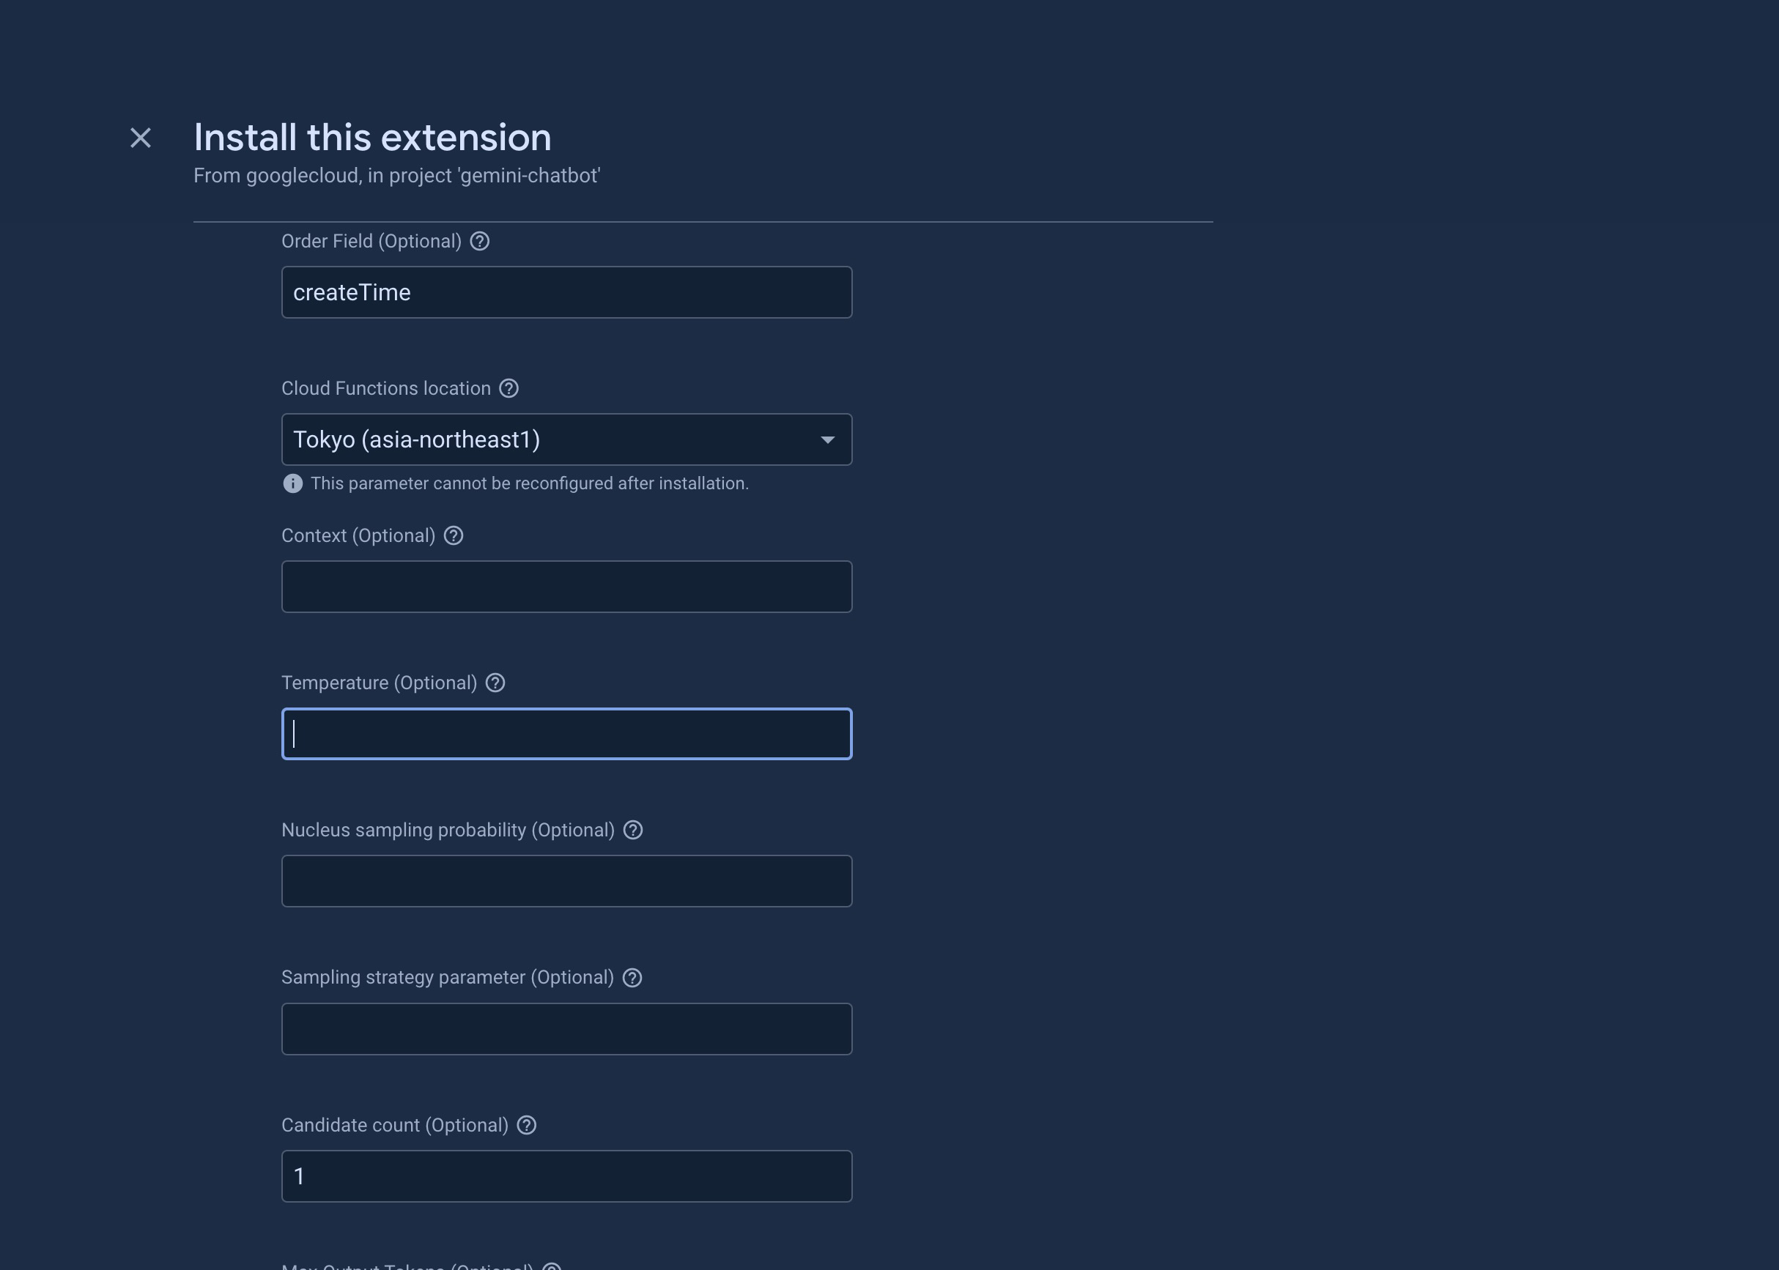Close the Install this extension panel

pyautogui.click(x=141, y=138)
